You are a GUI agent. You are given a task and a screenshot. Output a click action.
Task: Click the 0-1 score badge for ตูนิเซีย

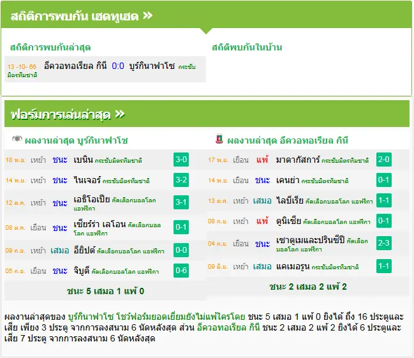pyautogui.click(x=383, y=221)
